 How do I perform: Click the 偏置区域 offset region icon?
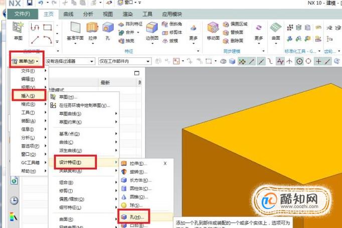pyautogui.click(x=226, y=24)
